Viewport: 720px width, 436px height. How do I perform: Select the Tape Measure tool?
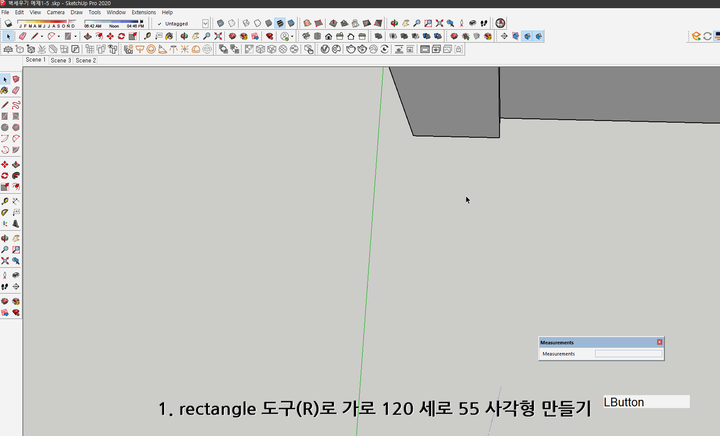click(x=5, y=201)
